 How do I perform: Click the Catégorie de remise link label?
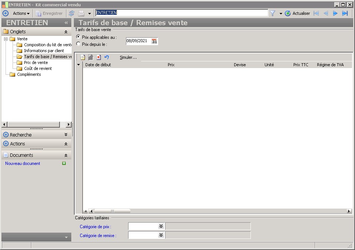[x=98, y=236]
